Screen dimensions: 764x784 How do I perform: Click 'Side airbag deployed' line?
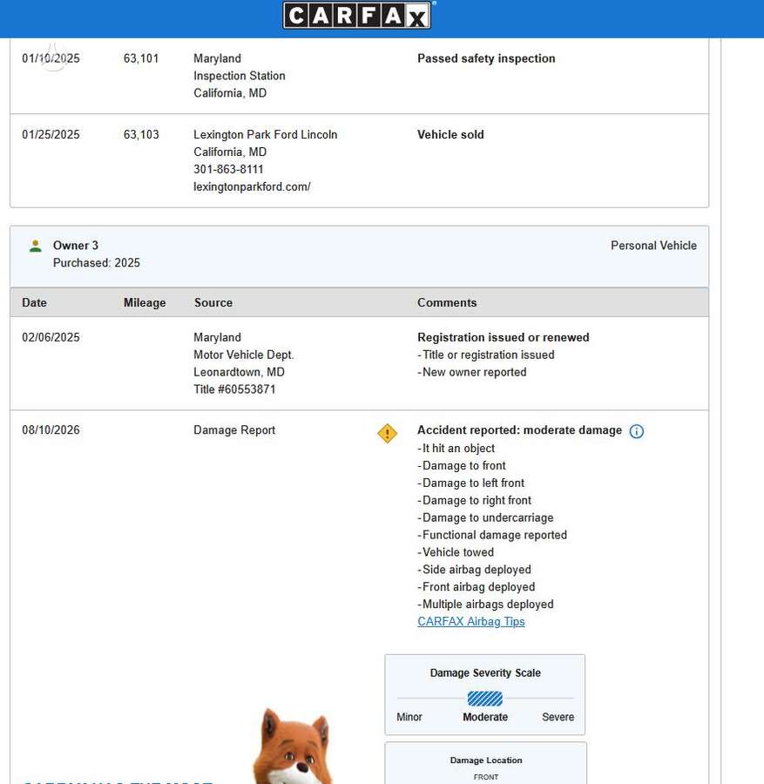coord(474,570)
